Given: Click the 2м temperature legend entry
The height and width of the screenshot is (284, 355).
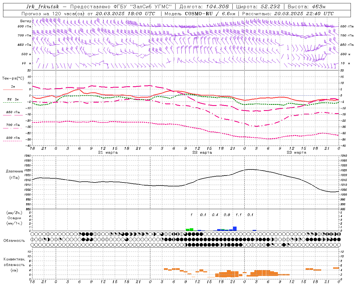Looking at the screenshot, I should click(x=13, y=87).
